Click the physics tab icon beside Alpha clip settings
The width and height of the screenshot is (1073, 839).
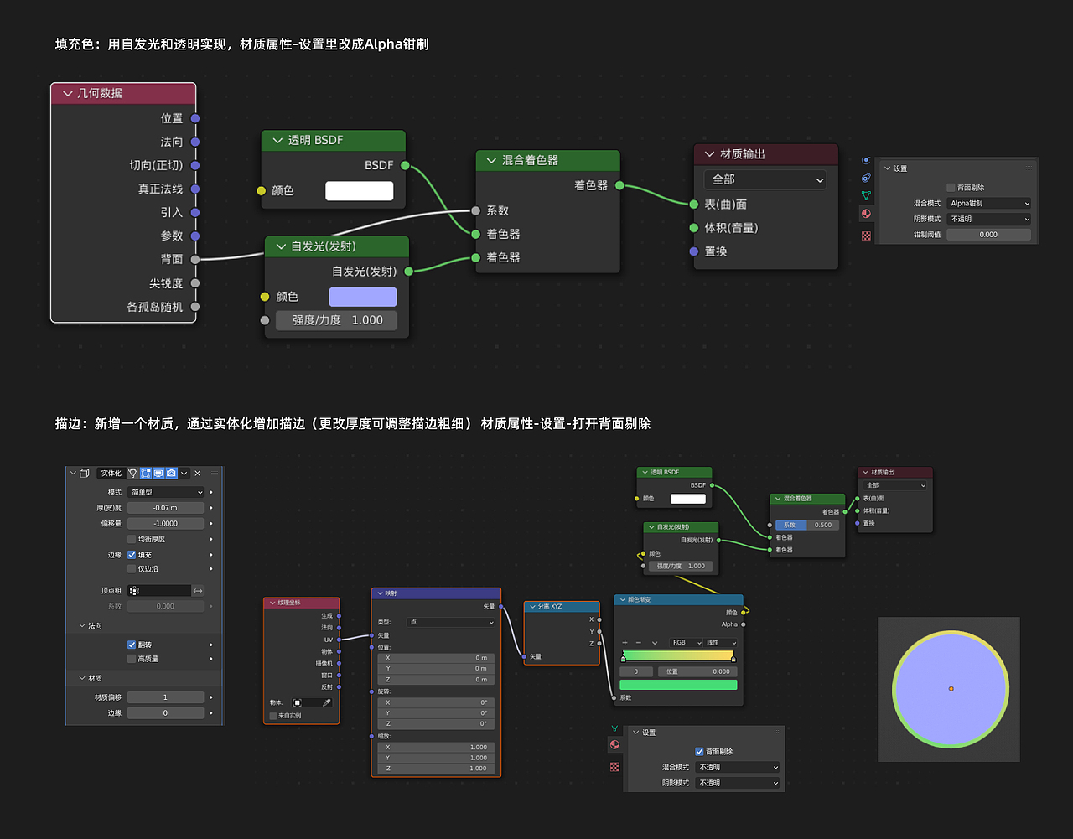866,160
